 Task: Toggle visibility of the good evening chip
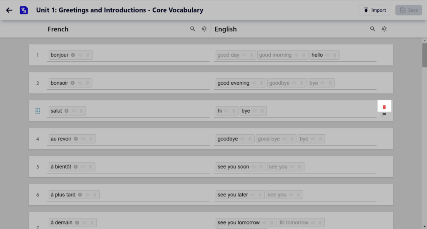coord(254,83)
